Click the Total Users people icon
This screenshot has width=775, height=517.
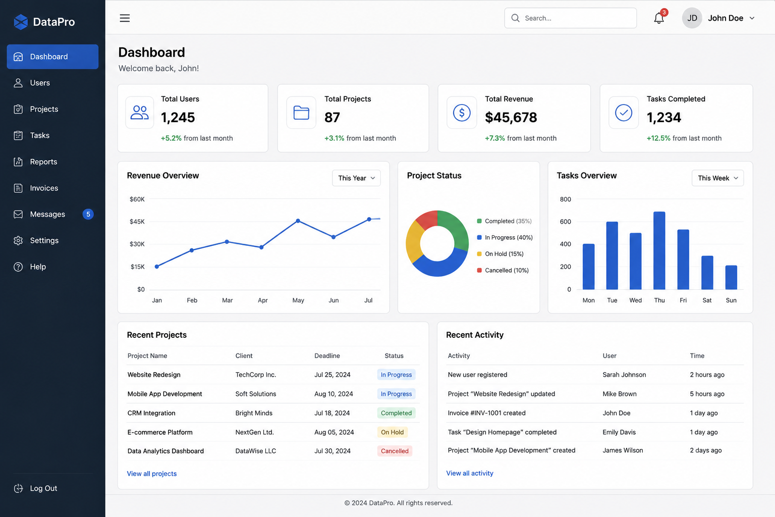tap(140, 113)
